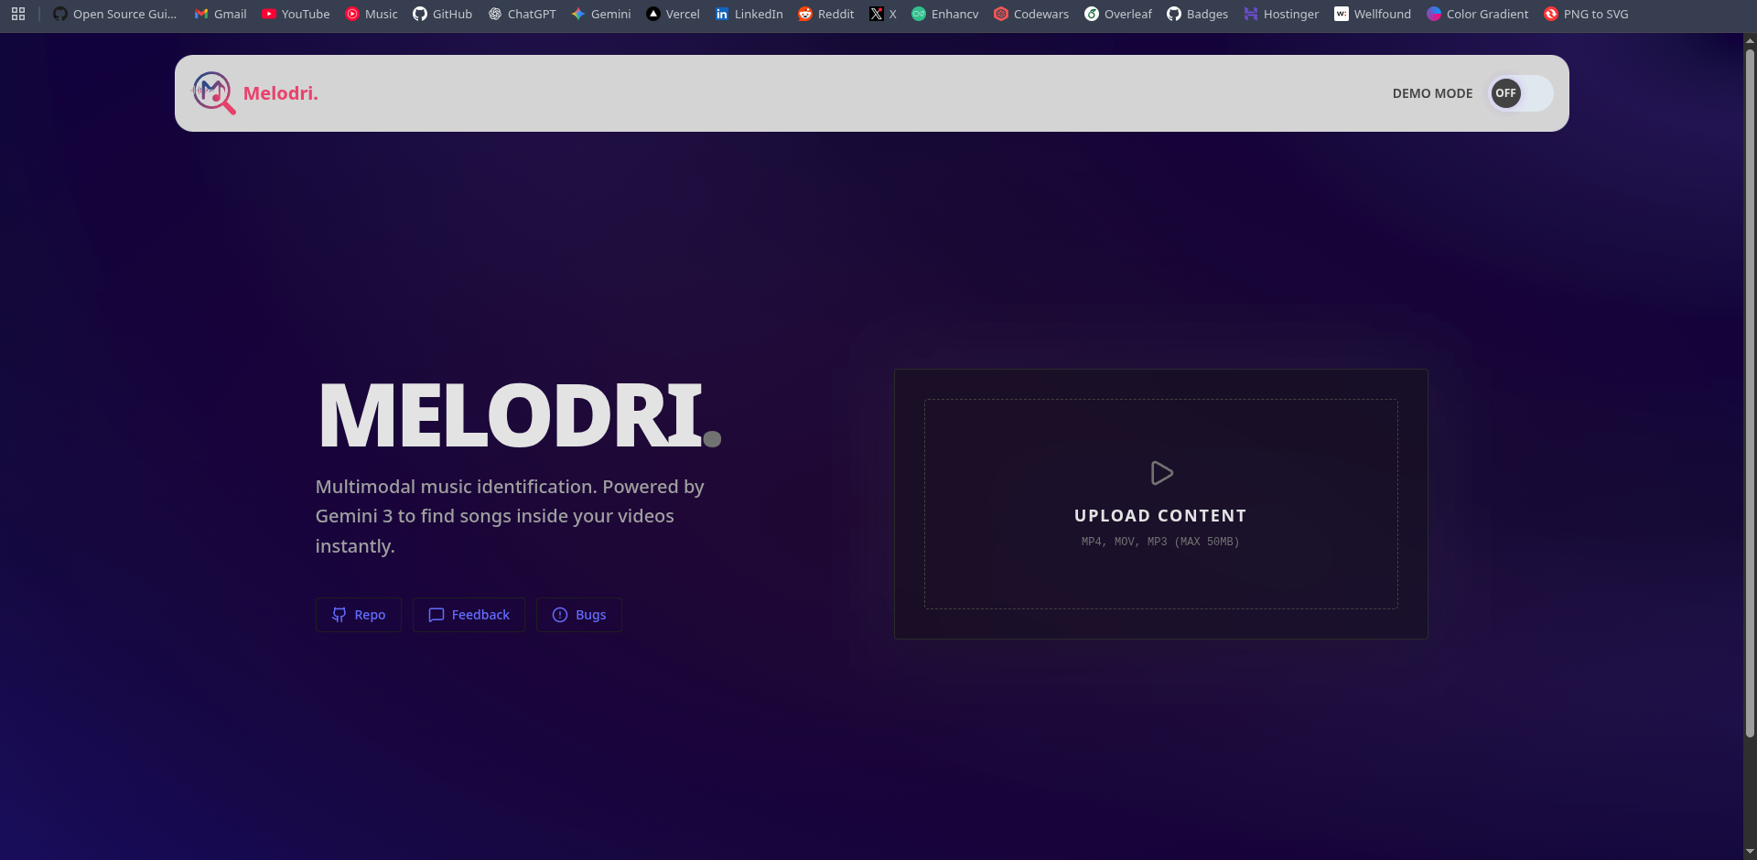Viewport: 1757px width, 860px height.
Task: Open the Enhancv bookmark
Action: [x=945, y=14]
